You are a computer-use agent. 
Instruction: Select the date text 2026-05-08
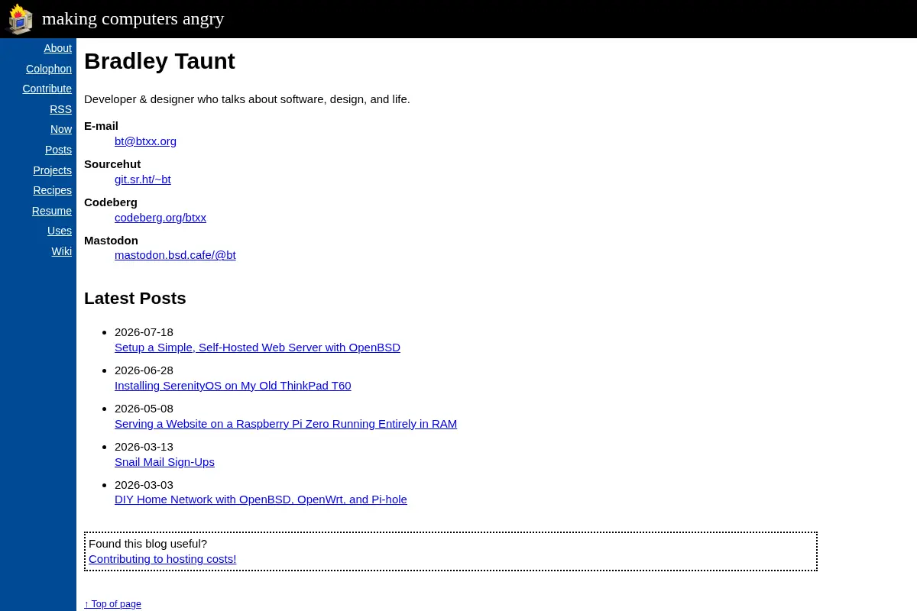pyautogui.click(x=144, y=409)
